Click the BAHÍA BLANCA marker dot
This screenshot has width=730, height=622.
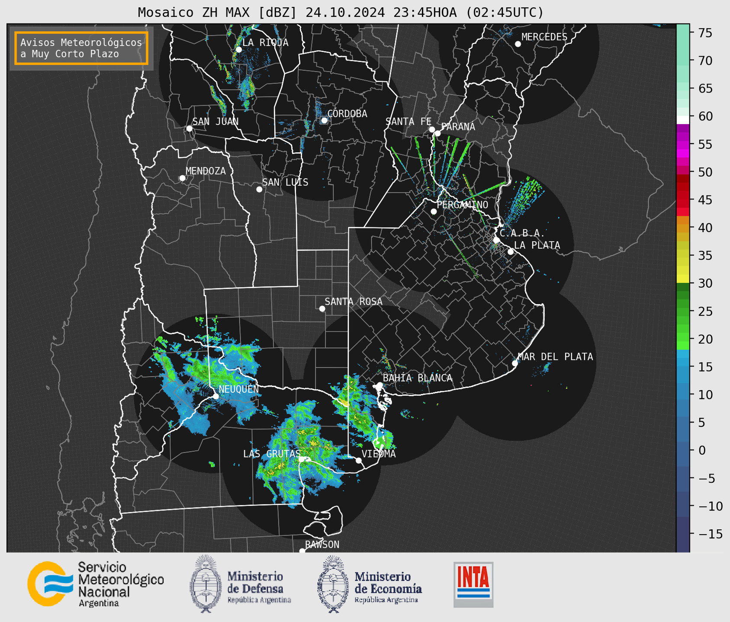(x=379, y=385)
